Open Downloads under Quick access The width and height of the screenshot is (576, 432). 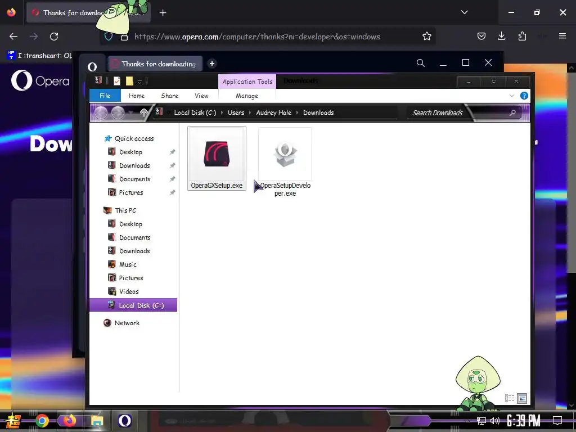click(x=129, y=165)
